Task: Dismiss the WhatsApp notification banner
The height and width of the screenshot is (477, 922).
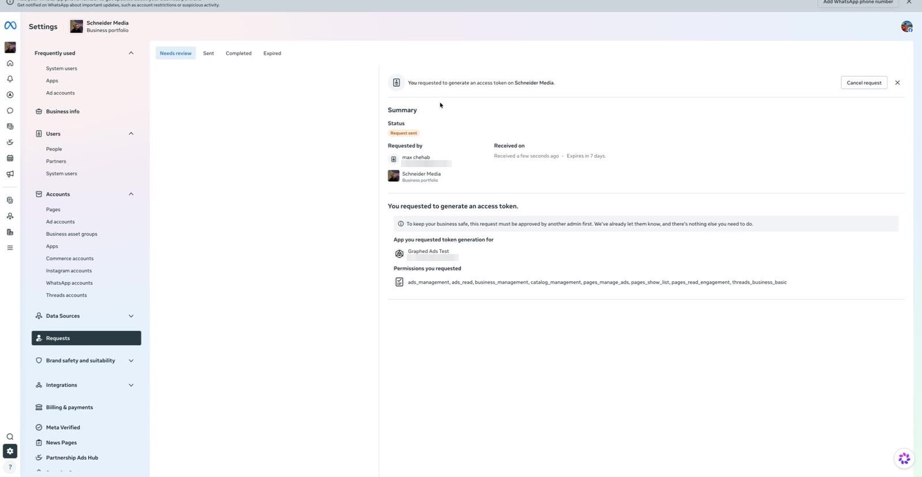Action: click(909, 2)
